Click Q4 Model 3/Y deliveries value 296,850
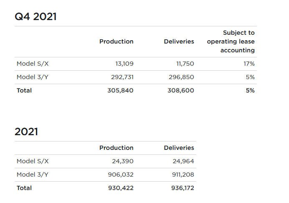Image resolution: width=289 pixels, height=203 pixels. pos(181,77)
